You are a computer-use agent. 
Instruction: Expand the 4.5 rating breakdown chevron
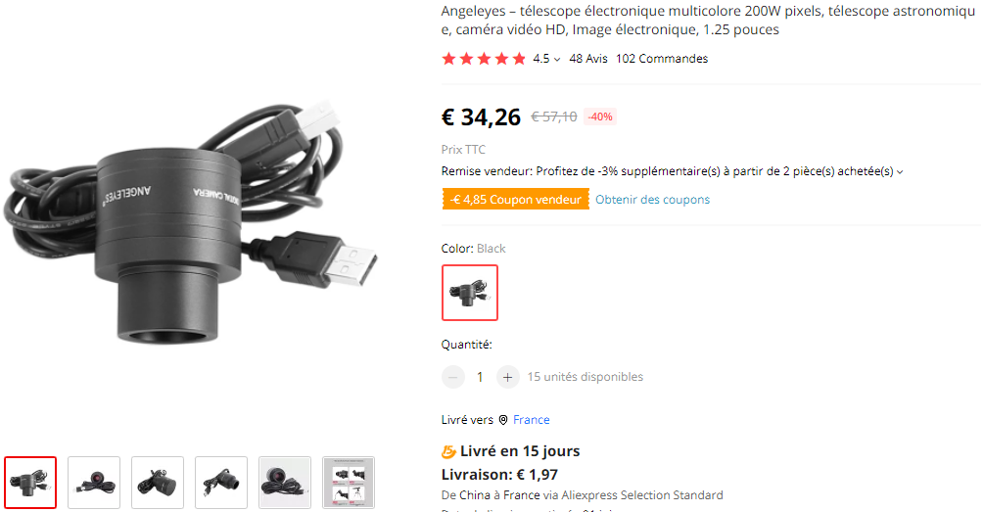[557, 59]
